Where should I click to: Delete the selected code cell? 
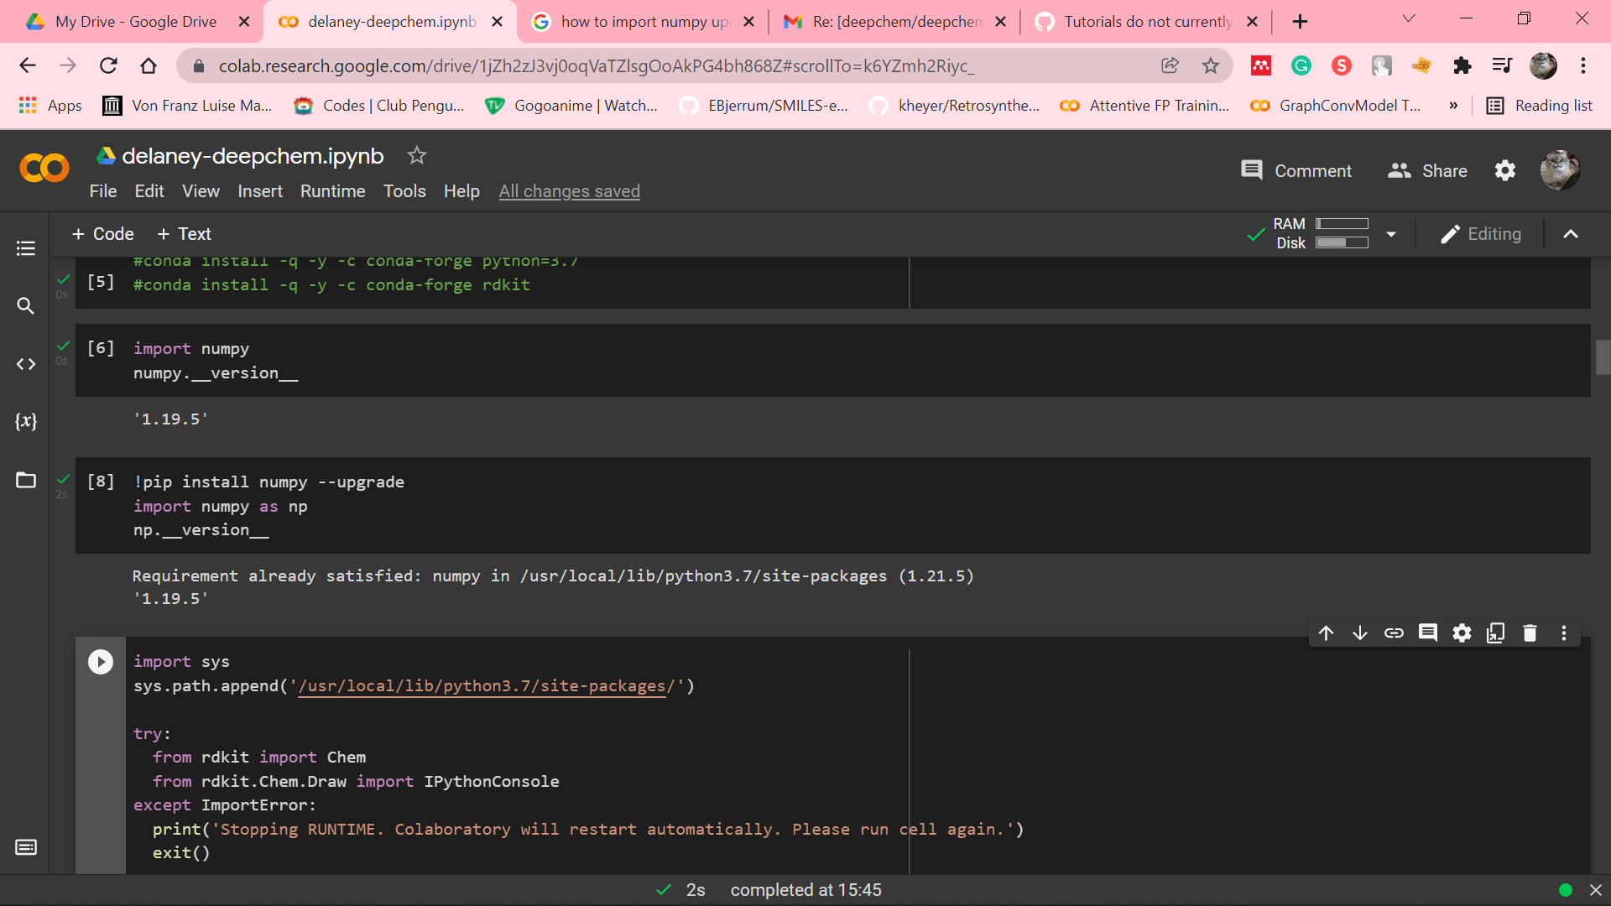pyautogui.click(x=1530, y=633)
